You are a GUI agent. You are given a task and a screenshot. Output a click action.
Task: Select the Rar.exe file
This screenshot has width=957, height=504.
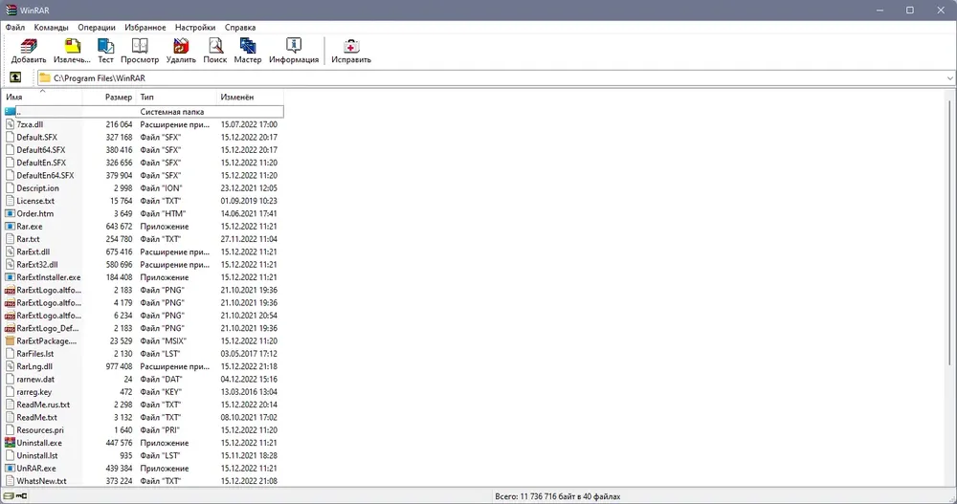[30, 227]
